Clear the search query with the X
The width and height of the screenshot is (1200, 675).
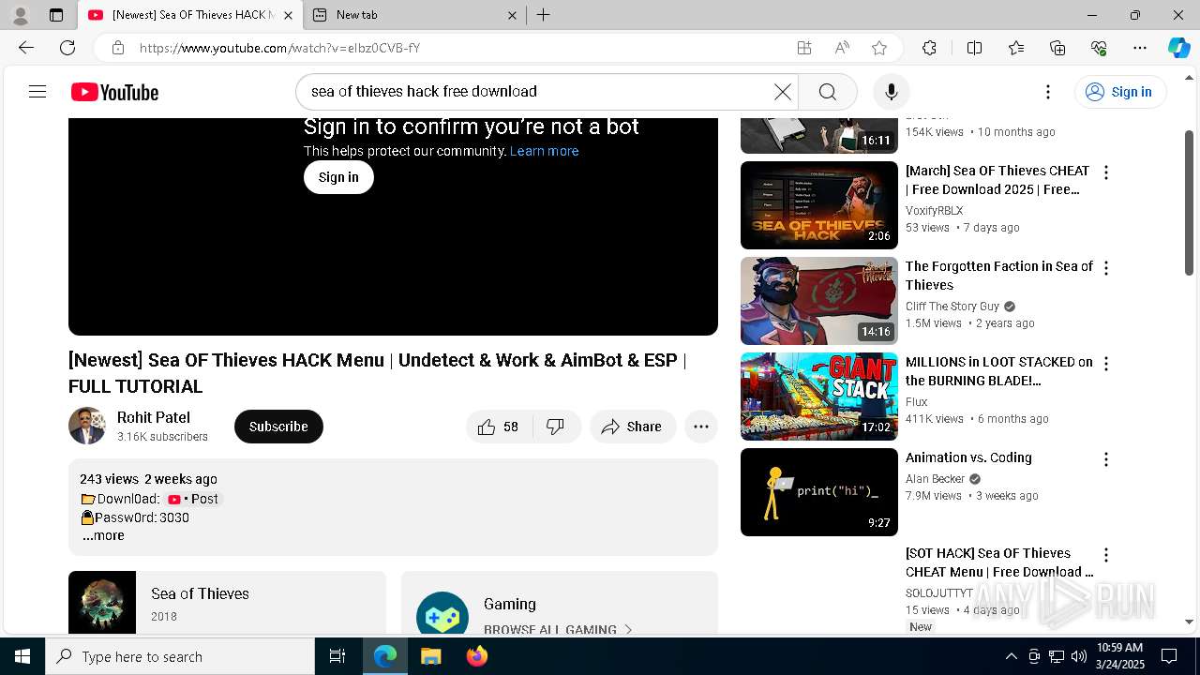(x=782, y=92)
